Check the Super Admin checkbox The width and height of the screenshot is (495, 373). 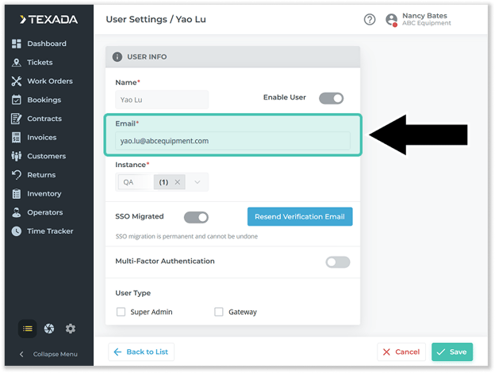click(x=121, y=312)
